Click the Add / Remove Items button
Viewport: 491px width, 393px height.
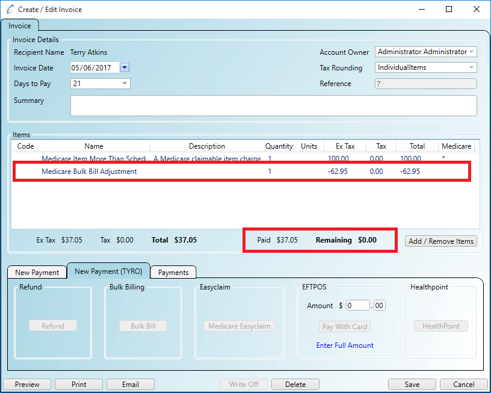[440, 241]
